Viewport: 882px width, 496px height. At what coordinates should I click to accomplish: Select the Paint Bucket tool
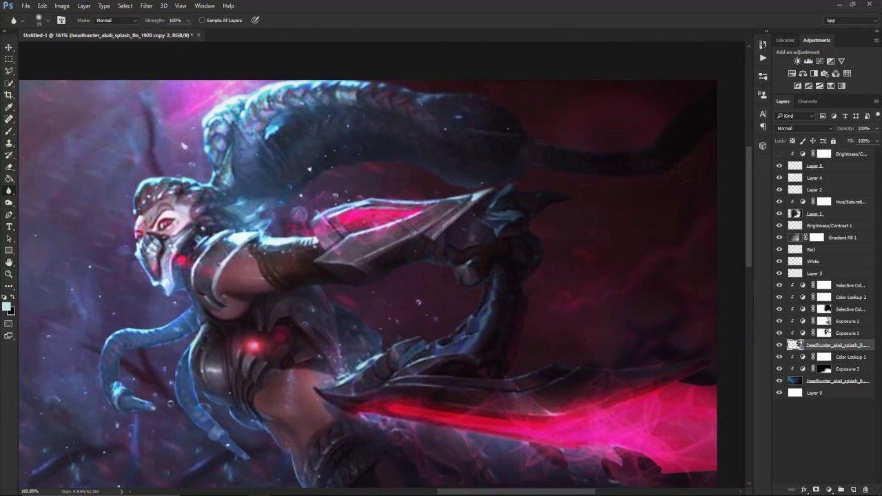[9, 178]
